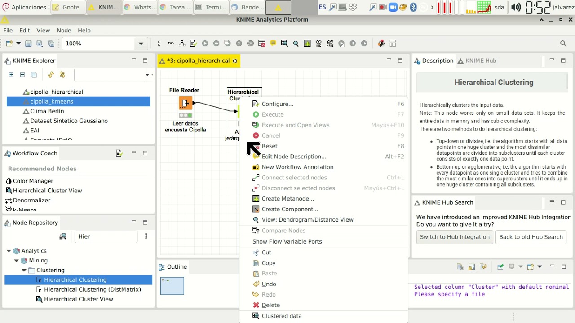
Task: Click the Outline overview thumbnail
Action: point(172,286)
